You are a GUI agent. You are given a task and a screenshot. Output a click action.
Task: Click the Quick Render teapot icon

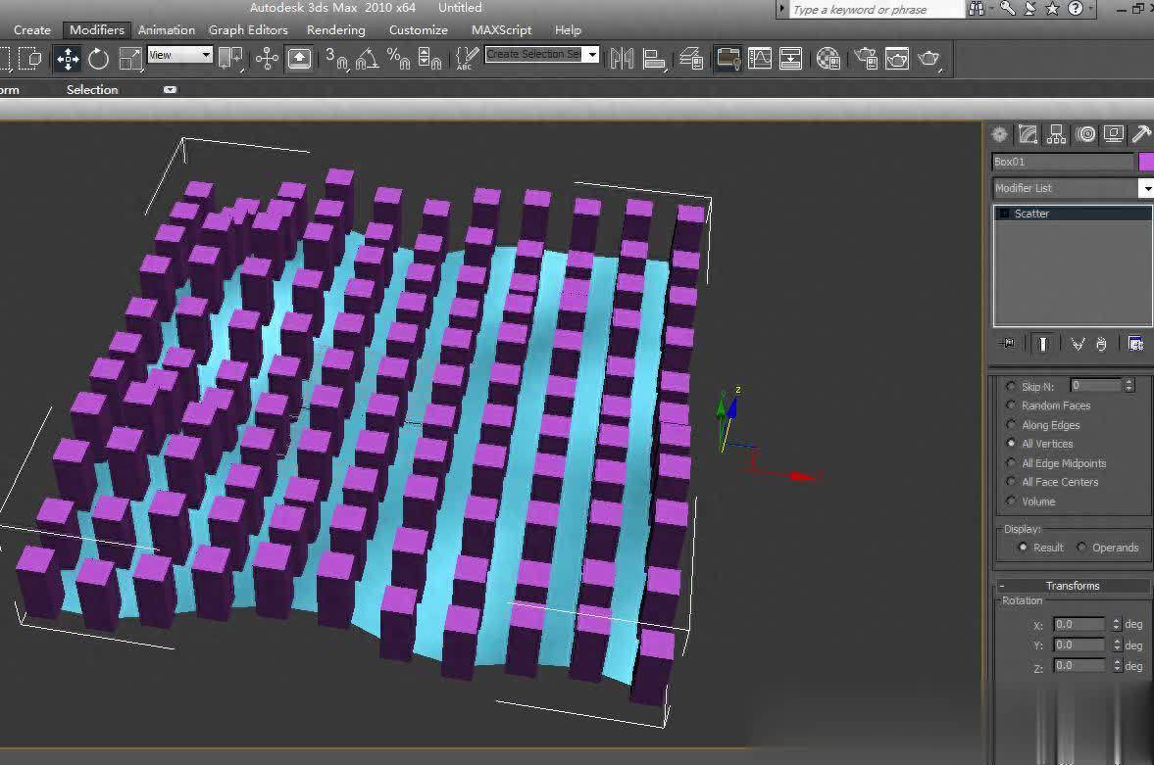click(x=928, y=59)
